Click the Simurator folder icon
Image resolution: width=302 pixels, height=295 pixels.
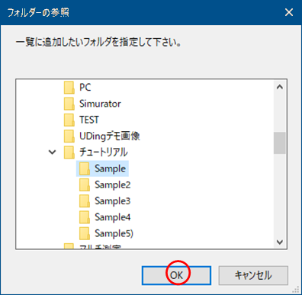69,104
